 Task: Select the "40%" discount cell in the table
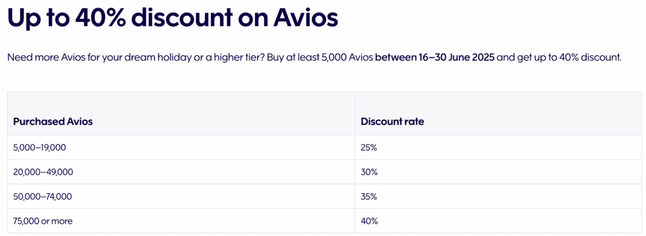[x=369, y=221]
